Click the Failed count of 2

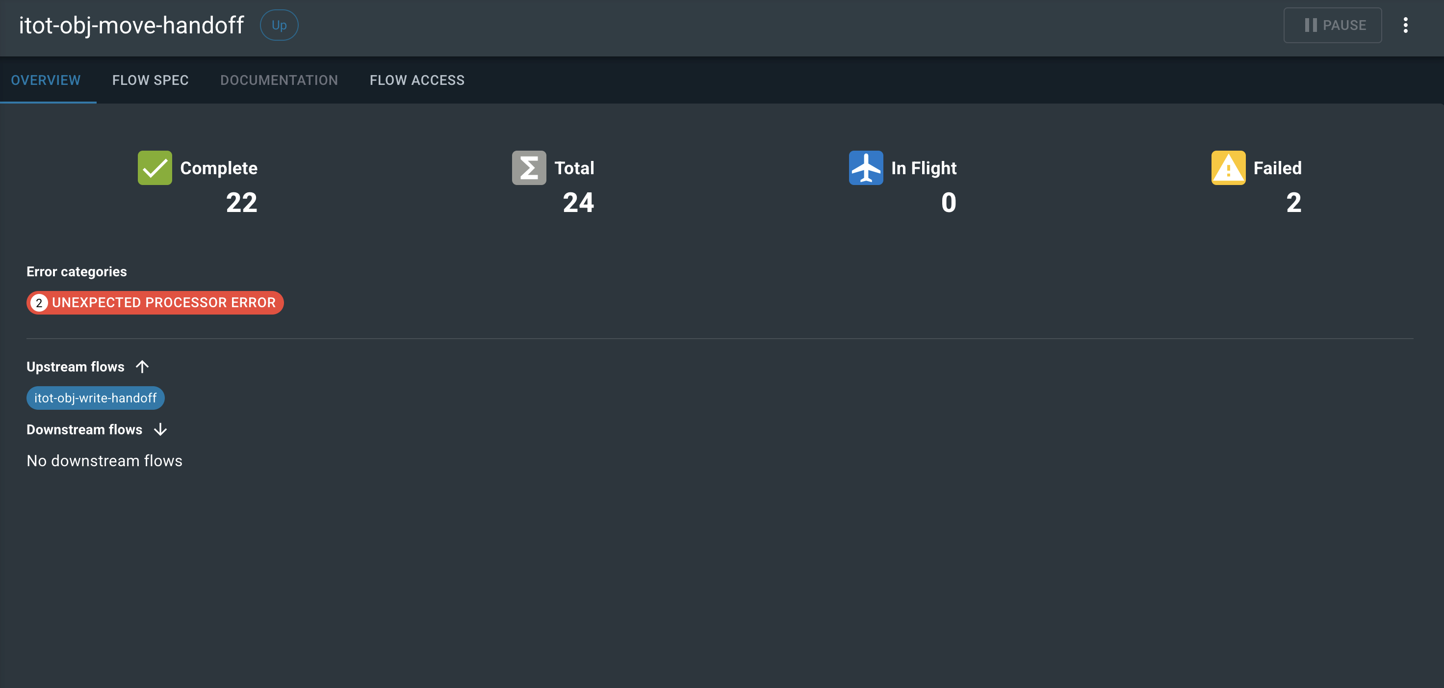pyautogui.click(x=1293, y=202)
